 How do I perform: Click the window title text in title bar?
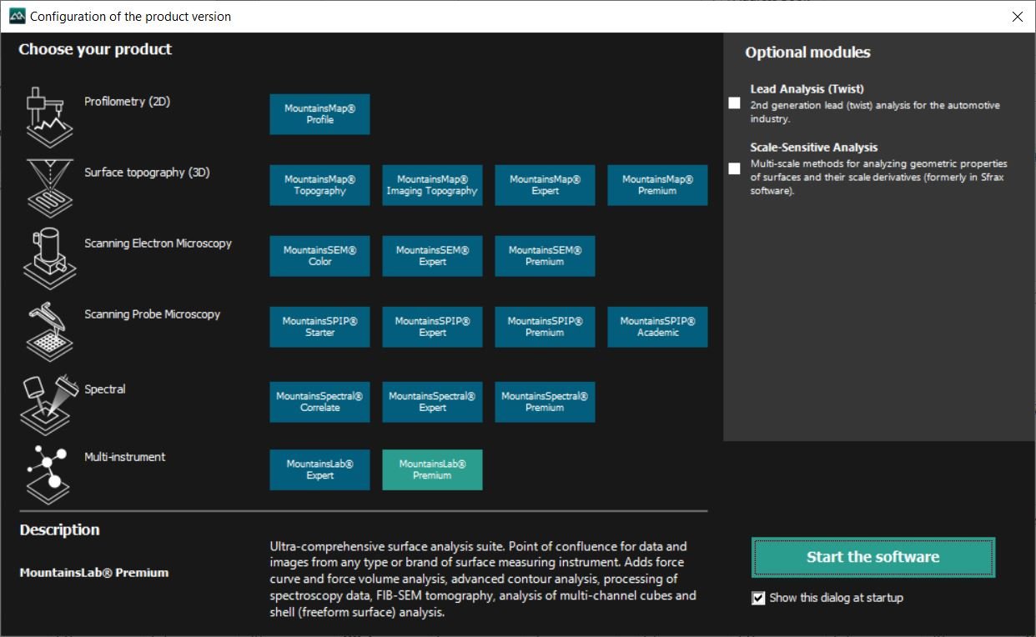(131, 17)
